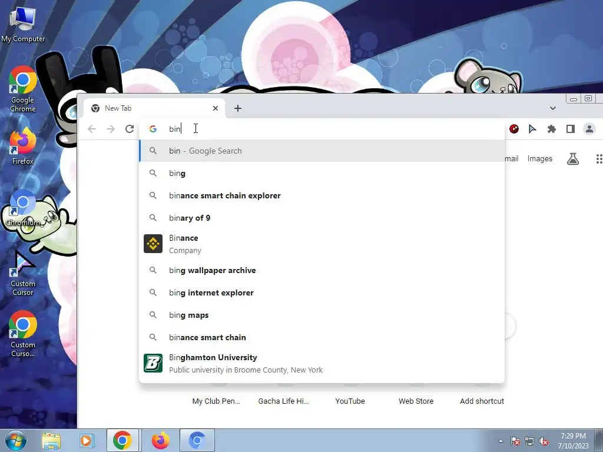
Task: Expand the tab search chevron
Action: tap(552, 108)
